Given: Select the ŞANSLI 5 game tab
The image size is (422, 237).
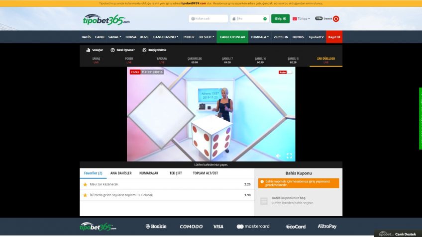Looking at the screenshot, I should [x=293, y=60].
